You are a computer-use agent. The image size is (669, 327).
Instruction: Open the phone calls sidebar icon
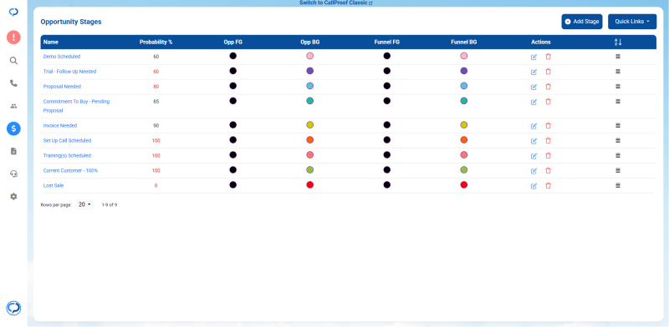(x=13, y=83)
